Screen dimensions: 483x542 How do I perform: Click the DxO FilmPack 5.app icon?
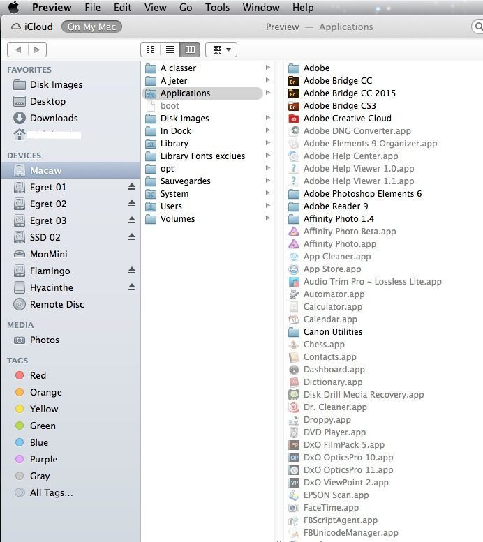pyautogui.click(x=294, y=445)
